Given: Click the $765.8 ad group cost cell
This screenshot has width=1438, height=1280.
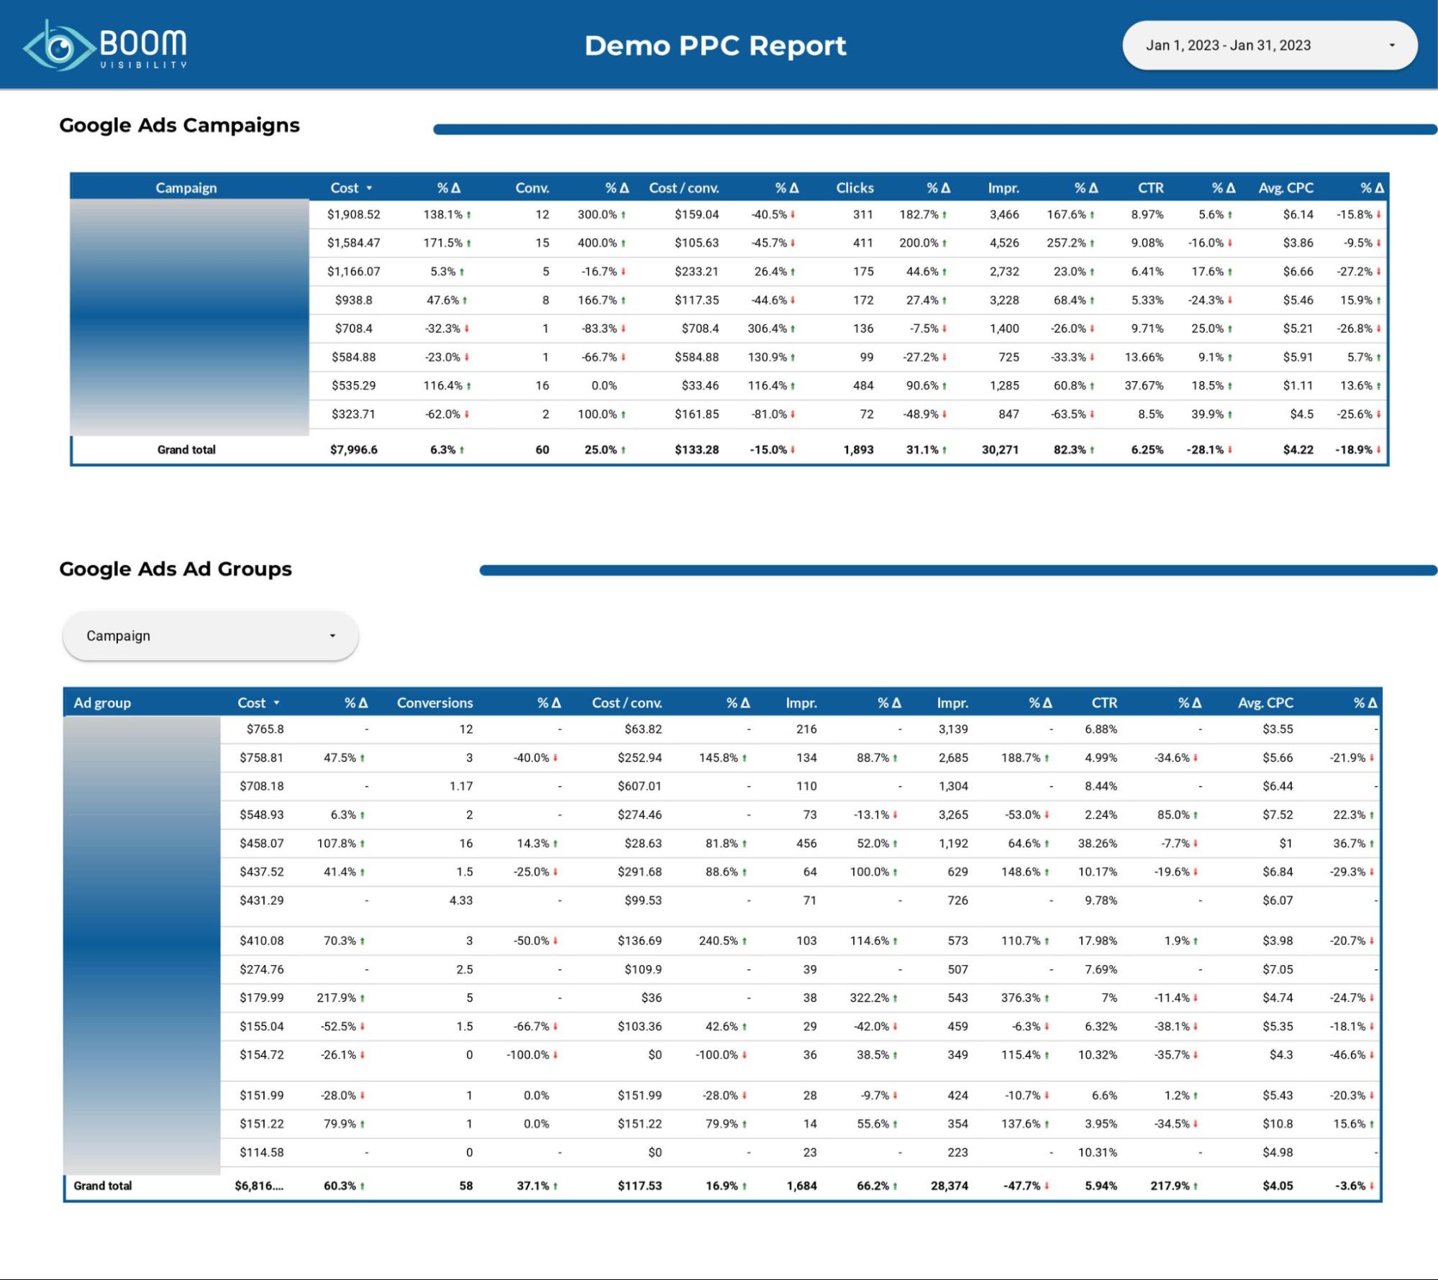Looking at the screenshot, I should [265, 728].
